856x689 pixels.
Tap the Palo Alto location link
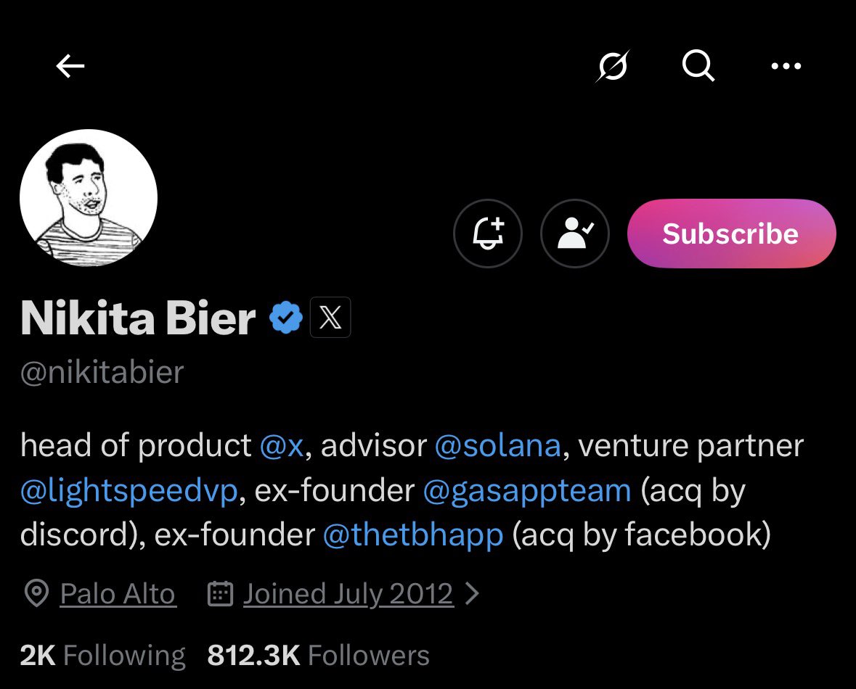[x=118, y=594]
